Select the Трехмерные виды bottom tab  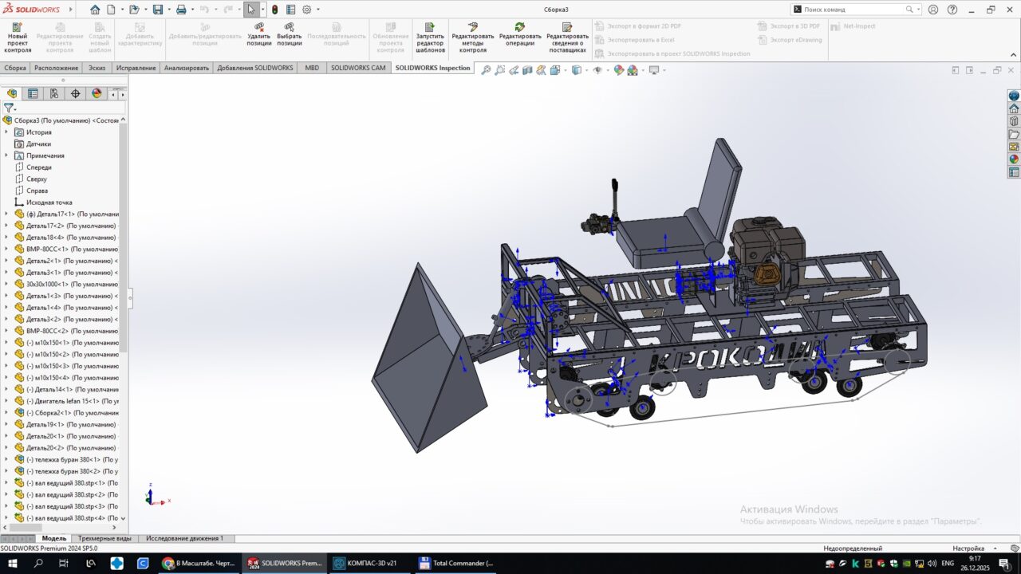click(x=104, y=539)
